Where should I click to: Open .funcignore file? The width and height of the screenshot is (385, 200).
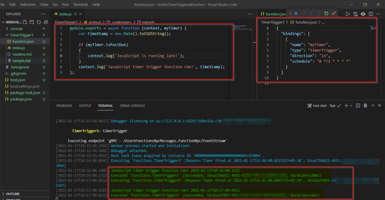19,67
